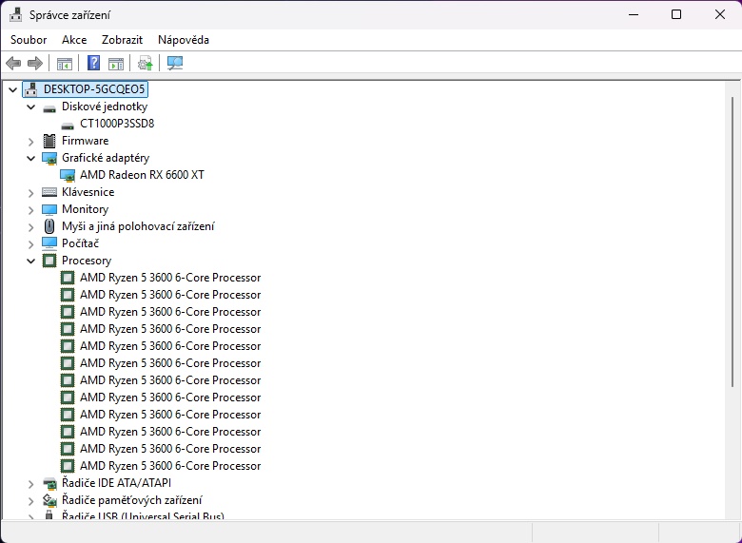This screenshot has width=742, height=543.
Task: Expand the Firmware category
Action: (31, 141)
